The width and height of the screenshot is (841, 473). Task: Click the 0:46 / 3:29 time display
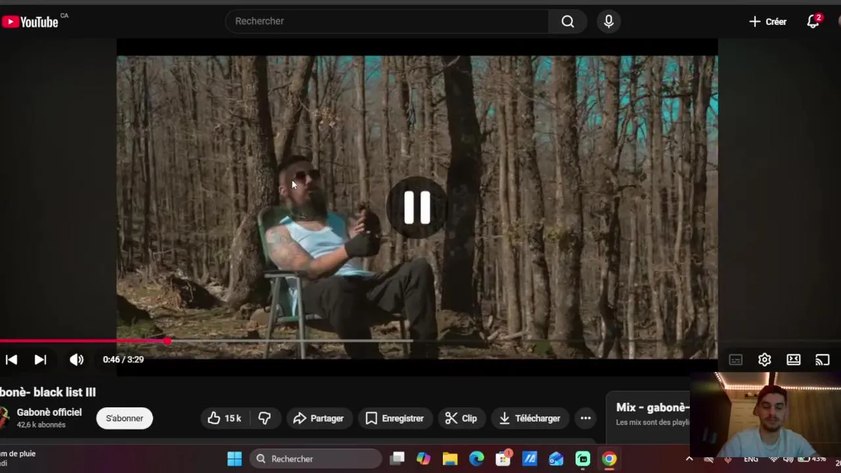123,359
